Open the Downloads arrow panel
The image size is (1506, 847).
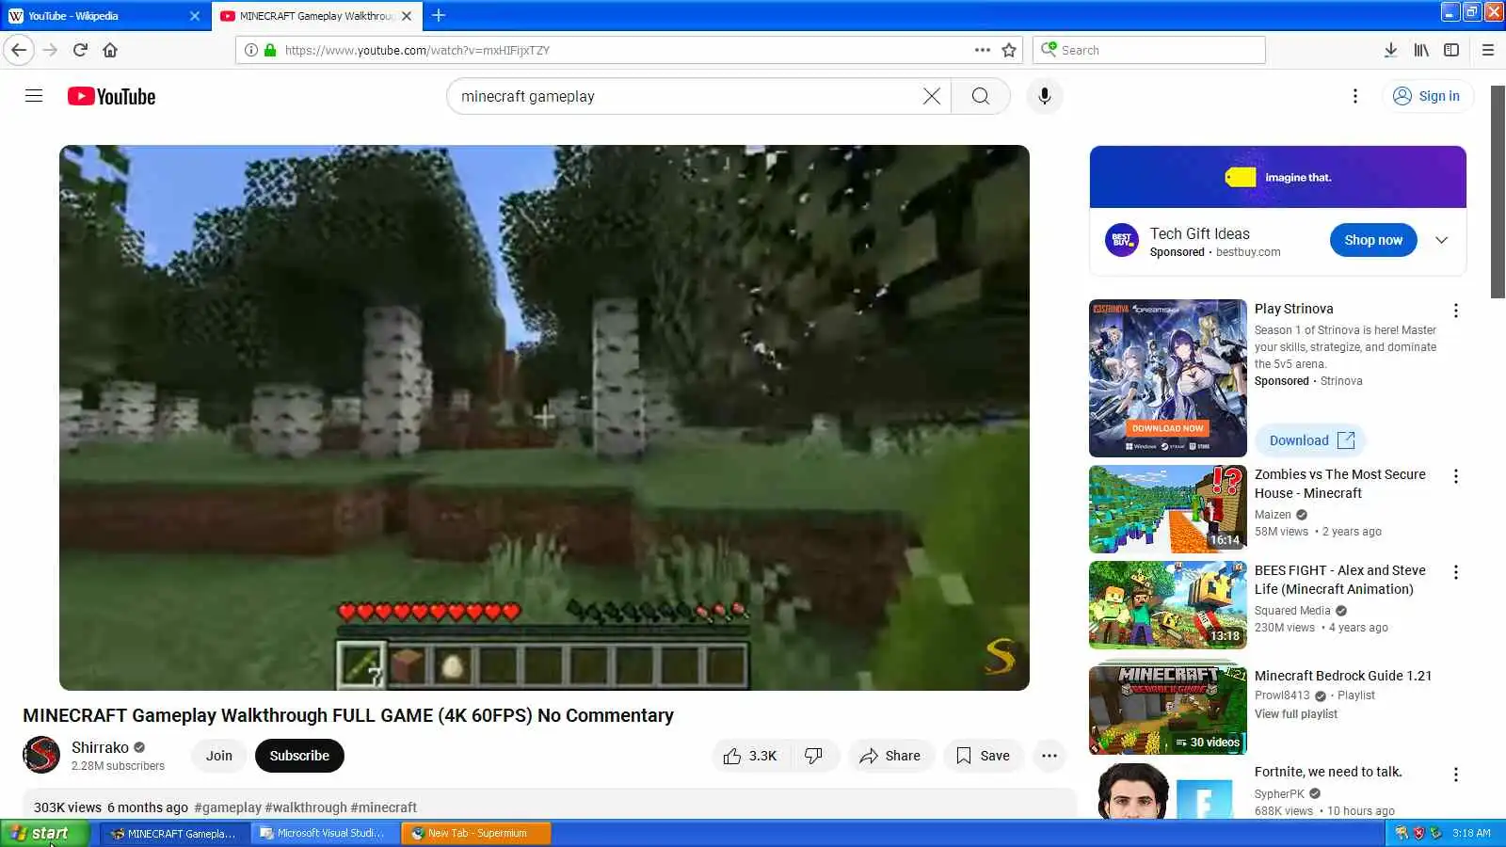click(x=1390, y=50)
